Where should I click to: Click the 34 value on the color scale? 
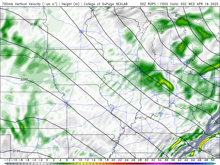click(x=160, y=160)
